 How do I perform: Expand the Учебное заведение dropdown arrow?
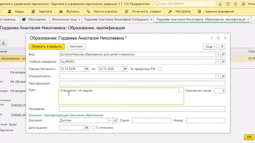point(218,62)
